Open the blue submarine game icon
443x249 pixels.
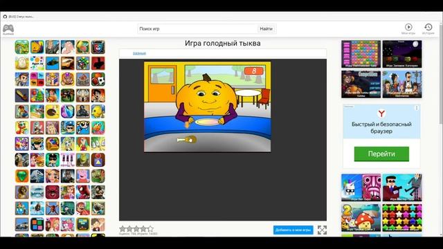(x=53, y=63)
